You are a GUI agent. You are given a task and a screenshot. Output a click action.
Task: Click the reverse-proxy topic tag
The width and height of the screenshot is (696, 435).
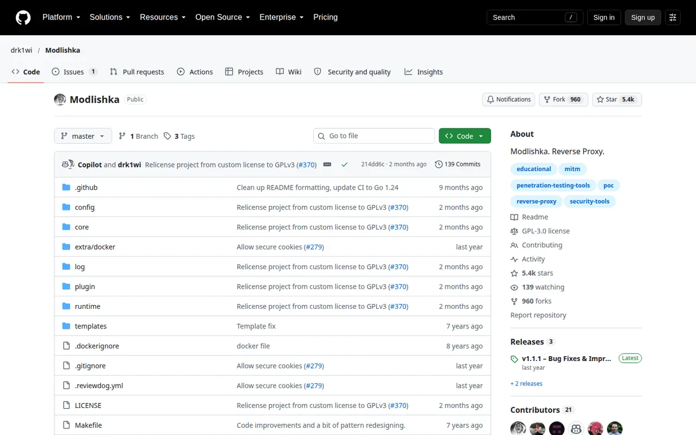pos(536,201)
